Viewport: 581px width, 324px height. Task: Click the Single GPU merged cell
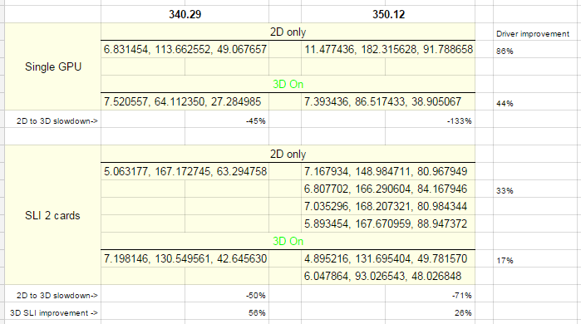click(x=52, y=66)
